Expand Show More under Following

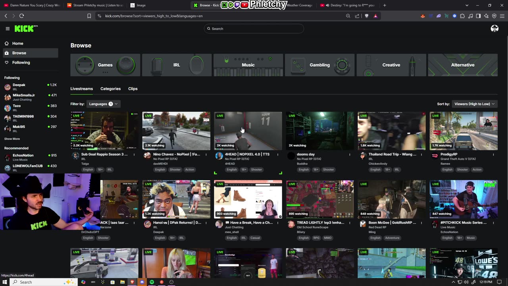click(12, 139)
